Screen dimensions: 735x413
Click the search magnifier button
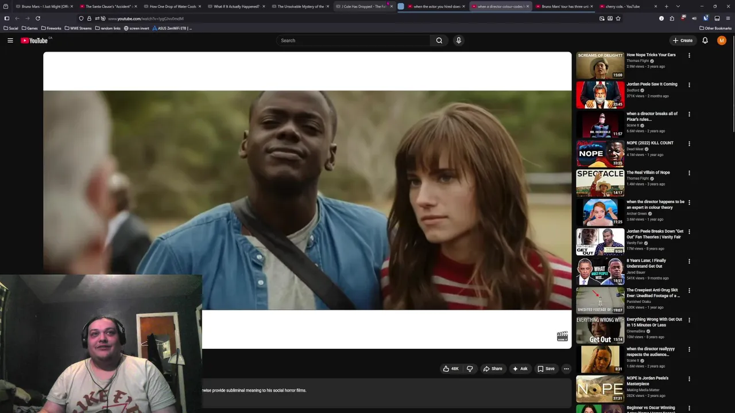[x=439, y=40]
